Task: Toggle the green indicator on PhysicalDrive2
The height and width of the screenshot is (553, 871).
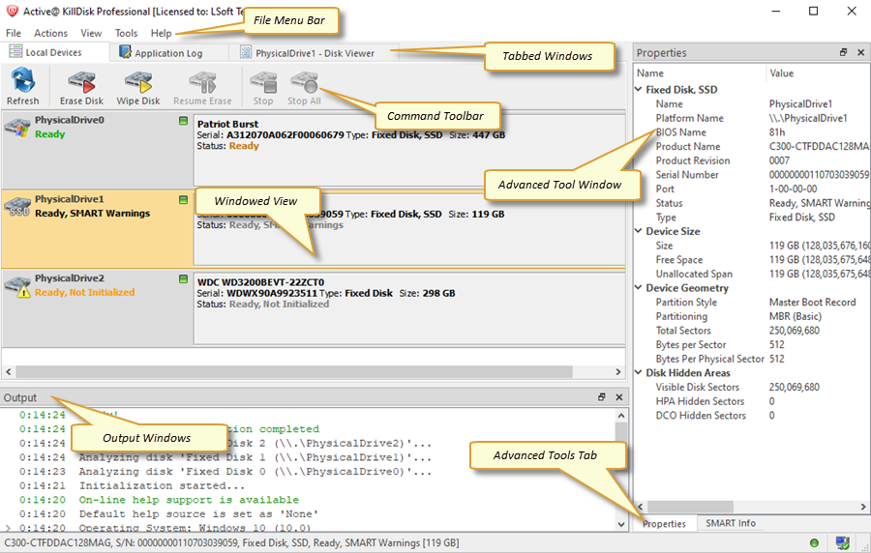Action: click(184, 279)
